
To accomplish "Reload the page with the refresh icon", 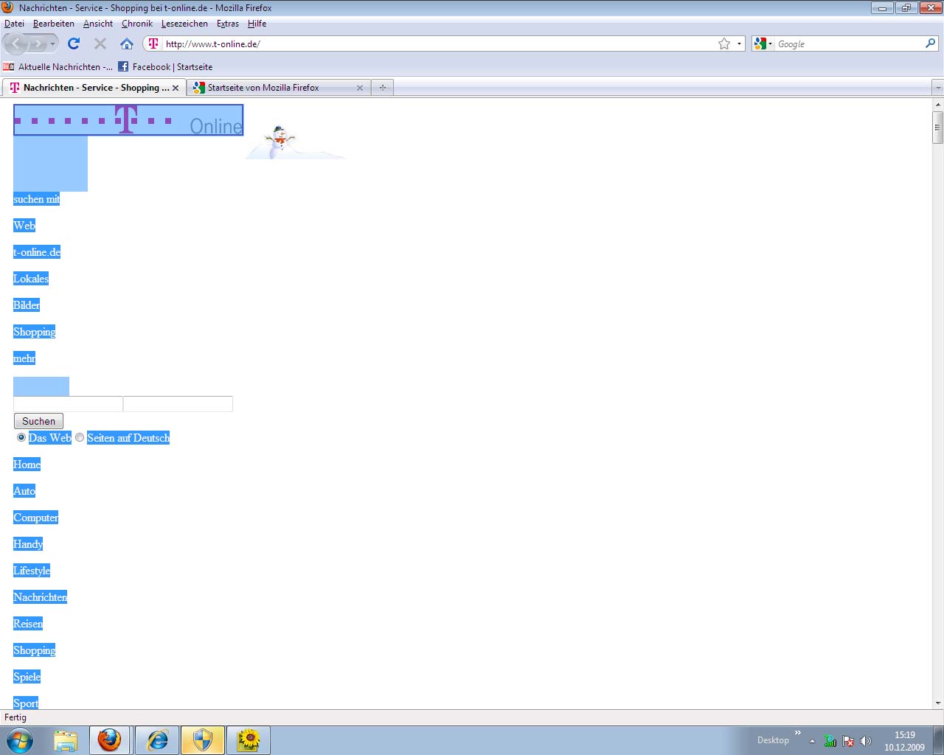I will click(74, 44).
